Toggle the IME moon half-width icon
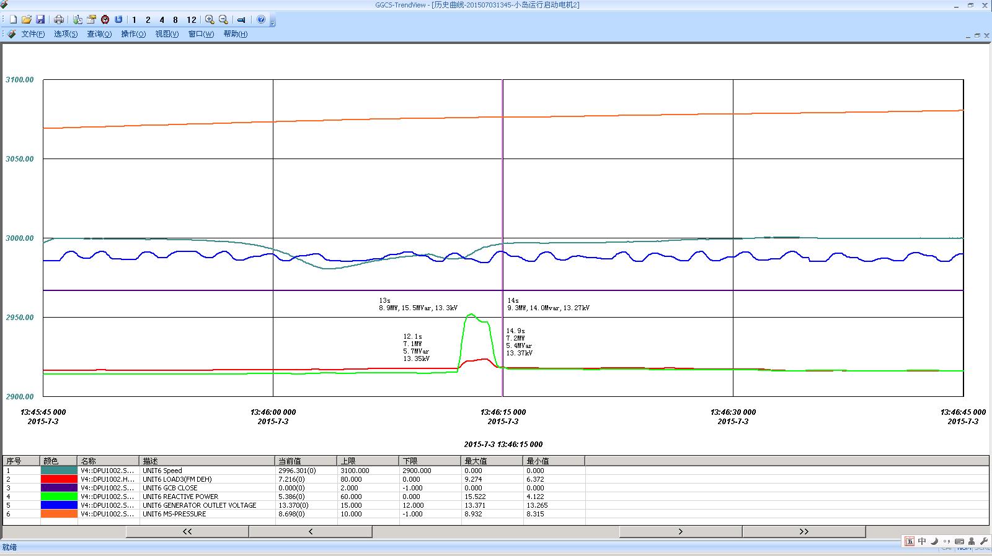This screenshot has height=556, width=992. (x=934, y=542)
